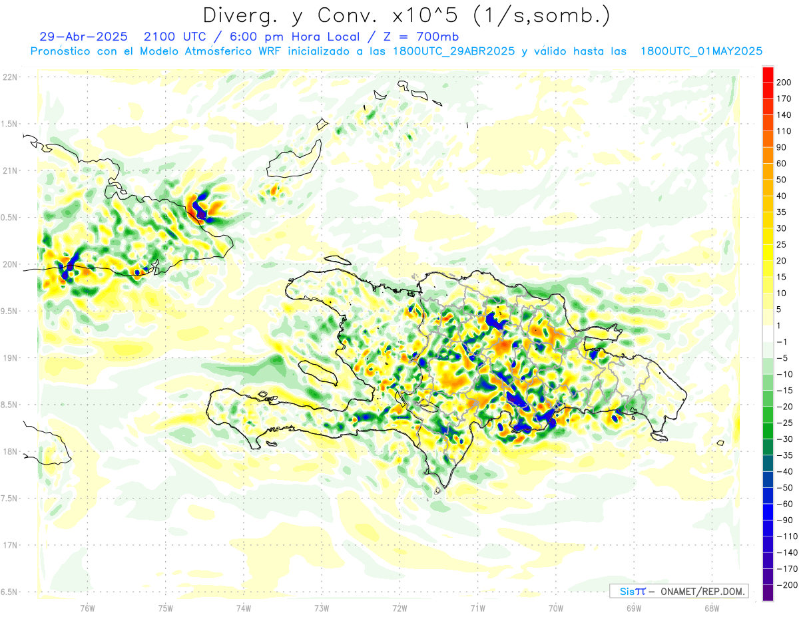Click the colorbar value '170' near the top
The image size is (799, 617).
click(785, 99)
